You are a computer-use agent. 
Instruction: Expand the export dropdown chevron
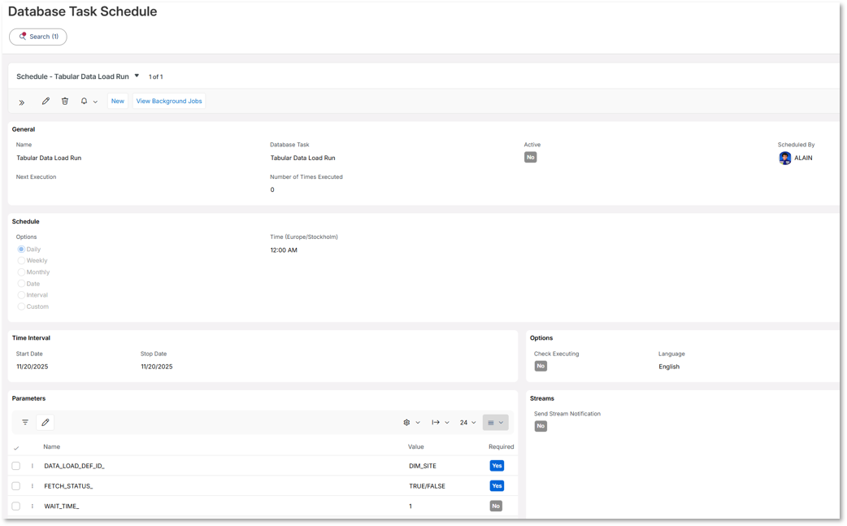[447, 422]
